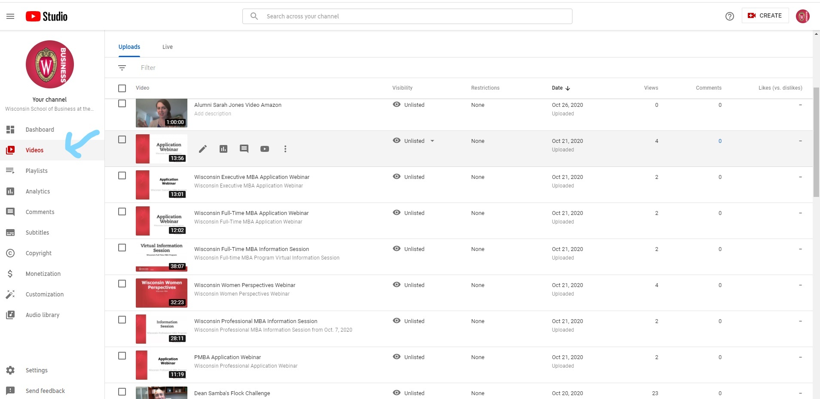Go to Analytics in the sidebar
Image resolution: width=820 pixels, height=399 pixels.
[x=37, y=191]
